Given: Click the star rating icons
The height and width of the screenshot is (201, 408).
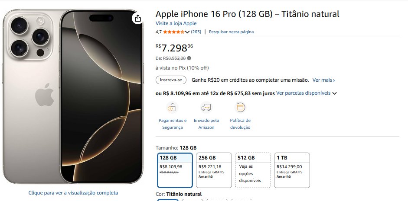Looking at the screenshot, I should click(173, 32).
